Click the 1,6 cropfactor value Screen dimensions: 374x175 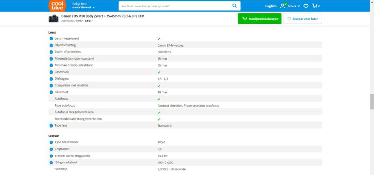[159, 149]
